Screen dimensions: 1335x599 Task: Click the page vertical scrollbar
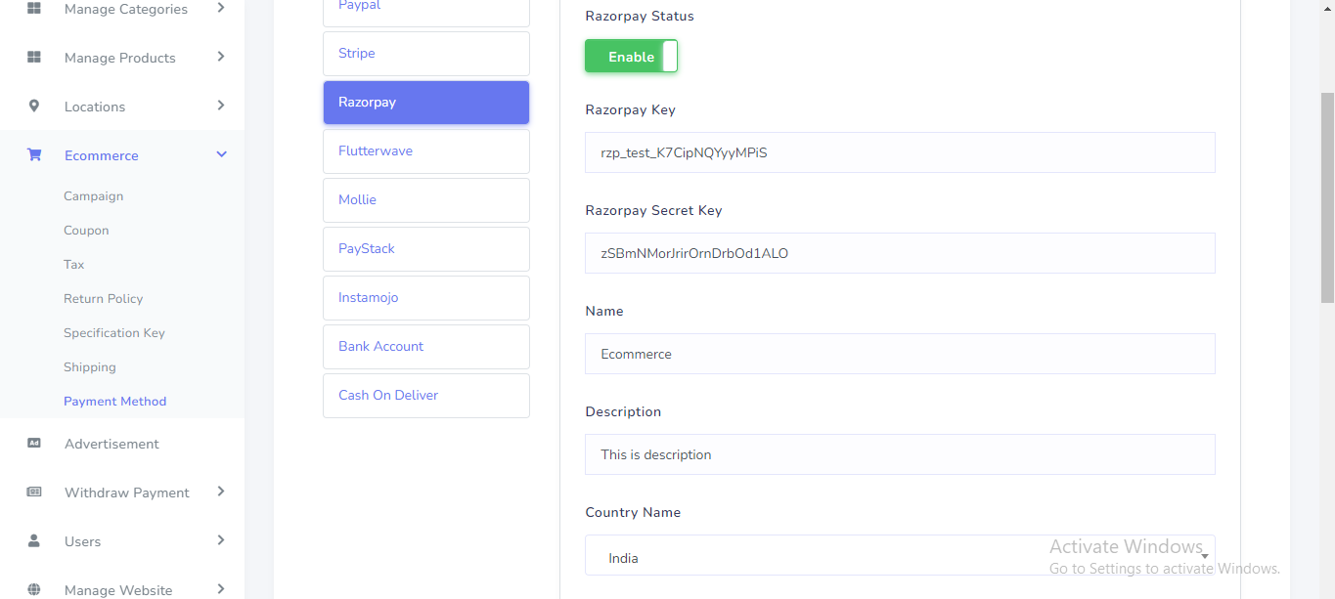tap(1327, 195)
